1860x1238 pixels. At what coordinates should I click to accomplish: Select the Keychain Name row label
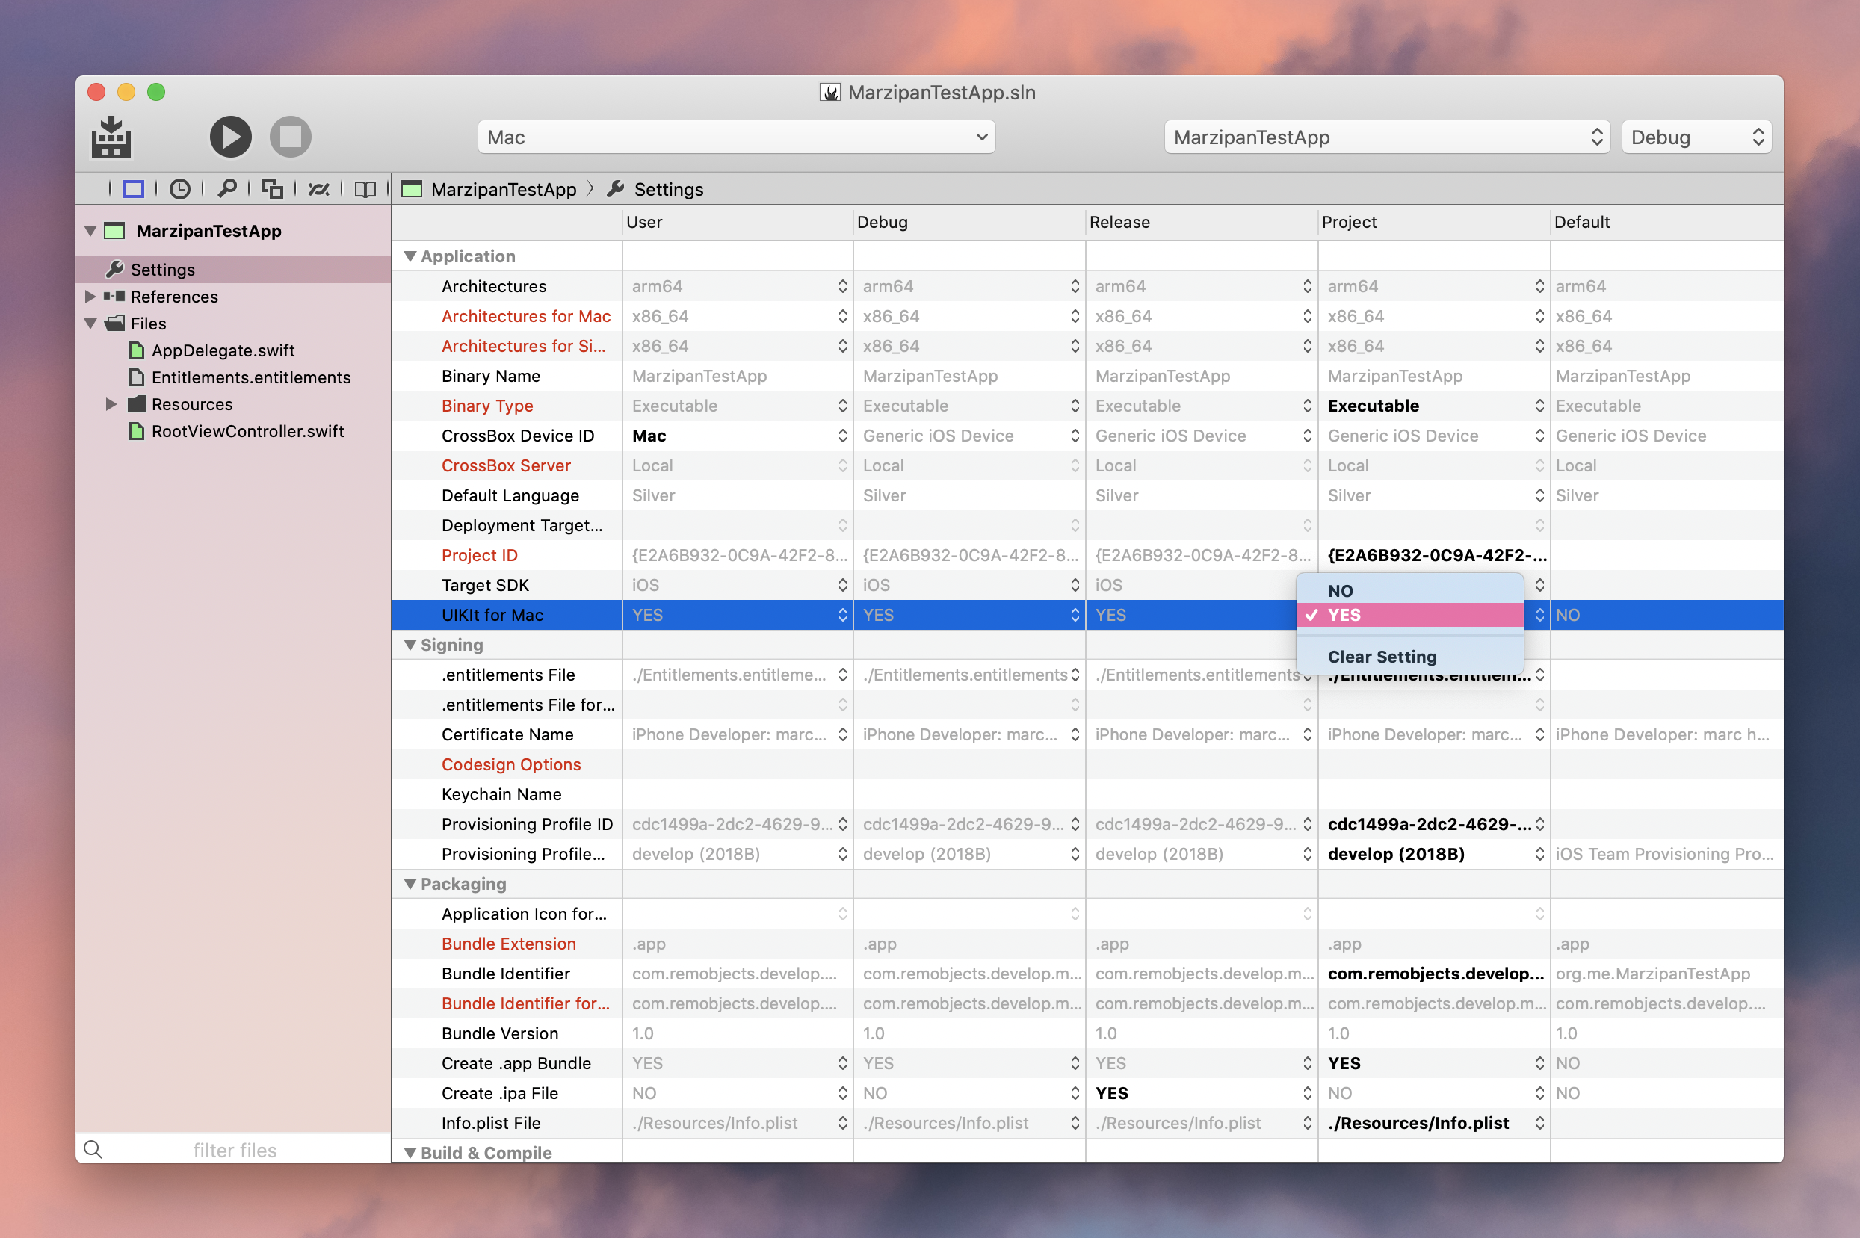(x=501, y=795)
